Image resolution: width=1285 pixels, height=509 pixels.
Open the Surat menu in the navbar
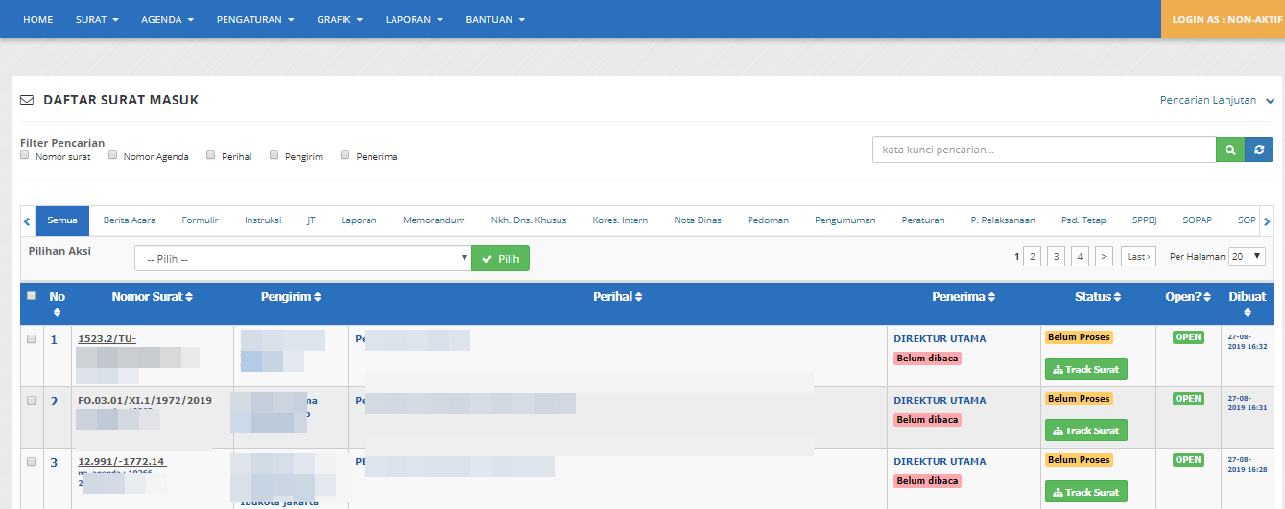click(x=96, y=19)
